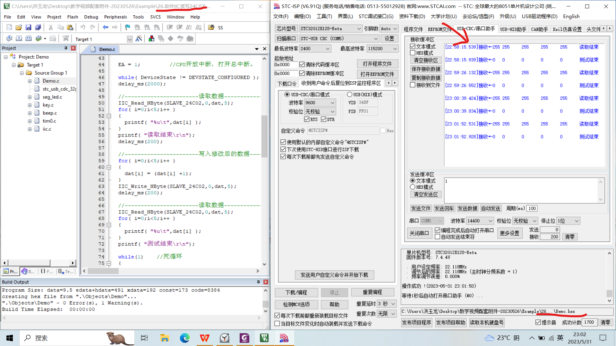The width and height of the screenshot is (616, 346).
Task: Rebuild all target files icon
Action: (29, 39)
